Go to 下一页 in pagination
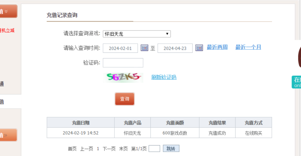 coord(109,149)
